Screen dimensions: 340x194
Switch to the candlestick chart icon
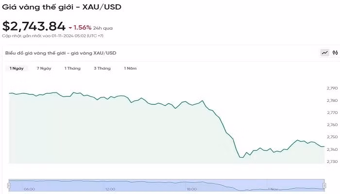[x=335, y=53]
